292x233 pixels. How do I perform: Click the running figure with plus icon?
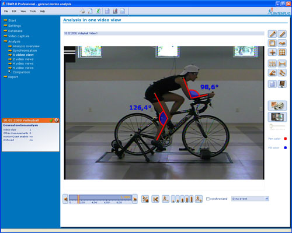(199, 199)
